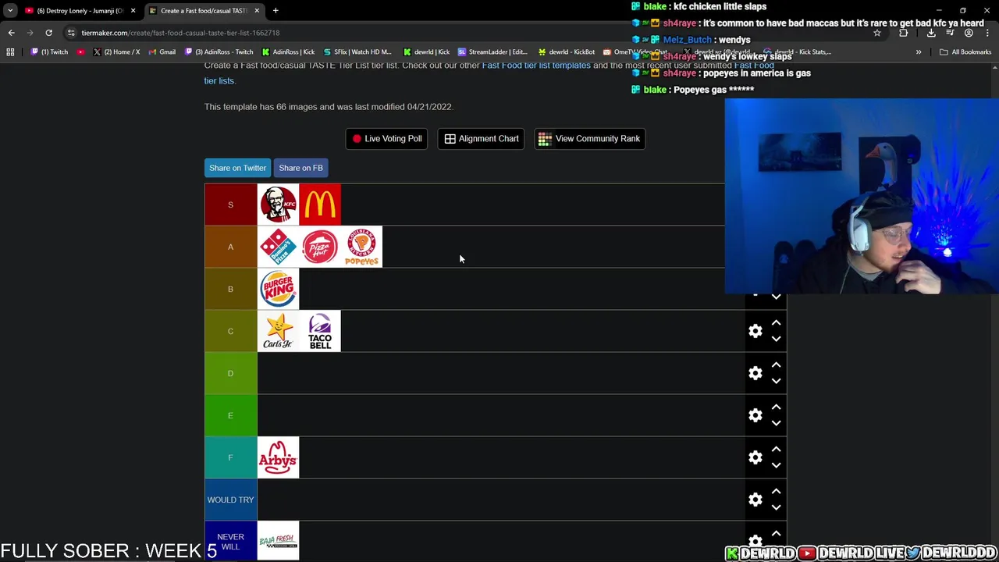Select the Baja Fresh logo in Never Will row
Viewport: 999px width, 562px height.
(x=278, y=541)
